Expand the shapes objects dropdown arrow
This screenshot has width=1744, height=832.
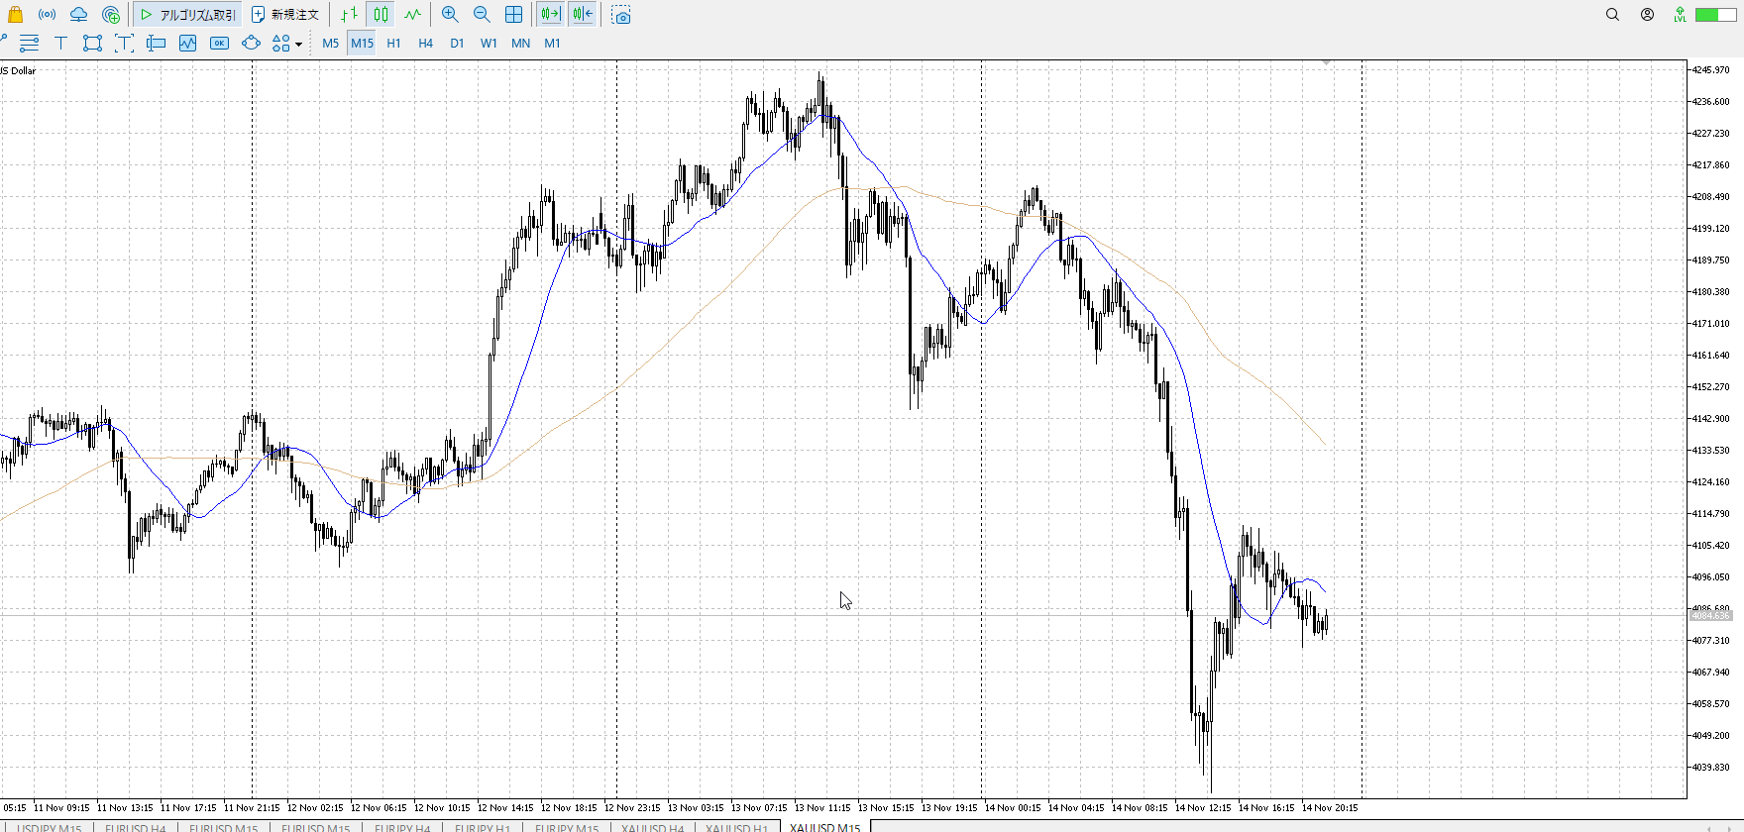(x=298, y=44)
